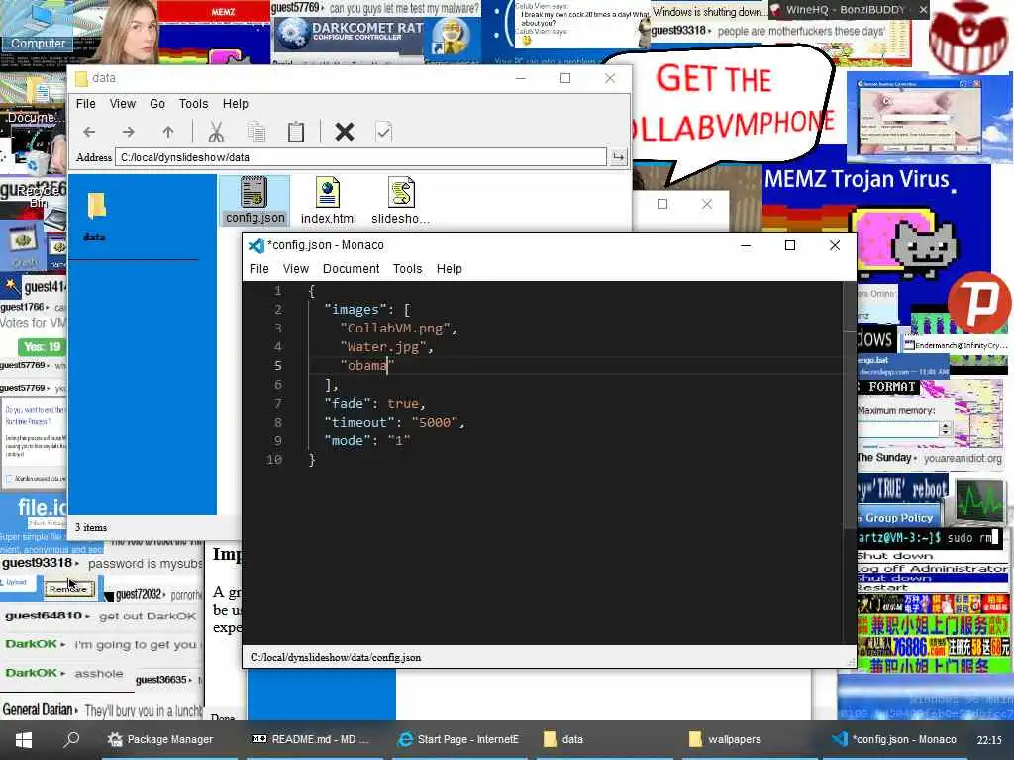Open Tools menu in Monaco editor
Image resolution: width=1014 pixels, height=760 pixels.
point(407,269)
